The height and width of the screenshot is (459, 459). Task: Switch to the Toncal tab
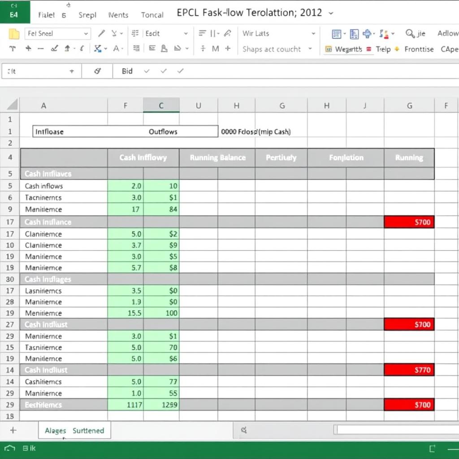[152, 15]
